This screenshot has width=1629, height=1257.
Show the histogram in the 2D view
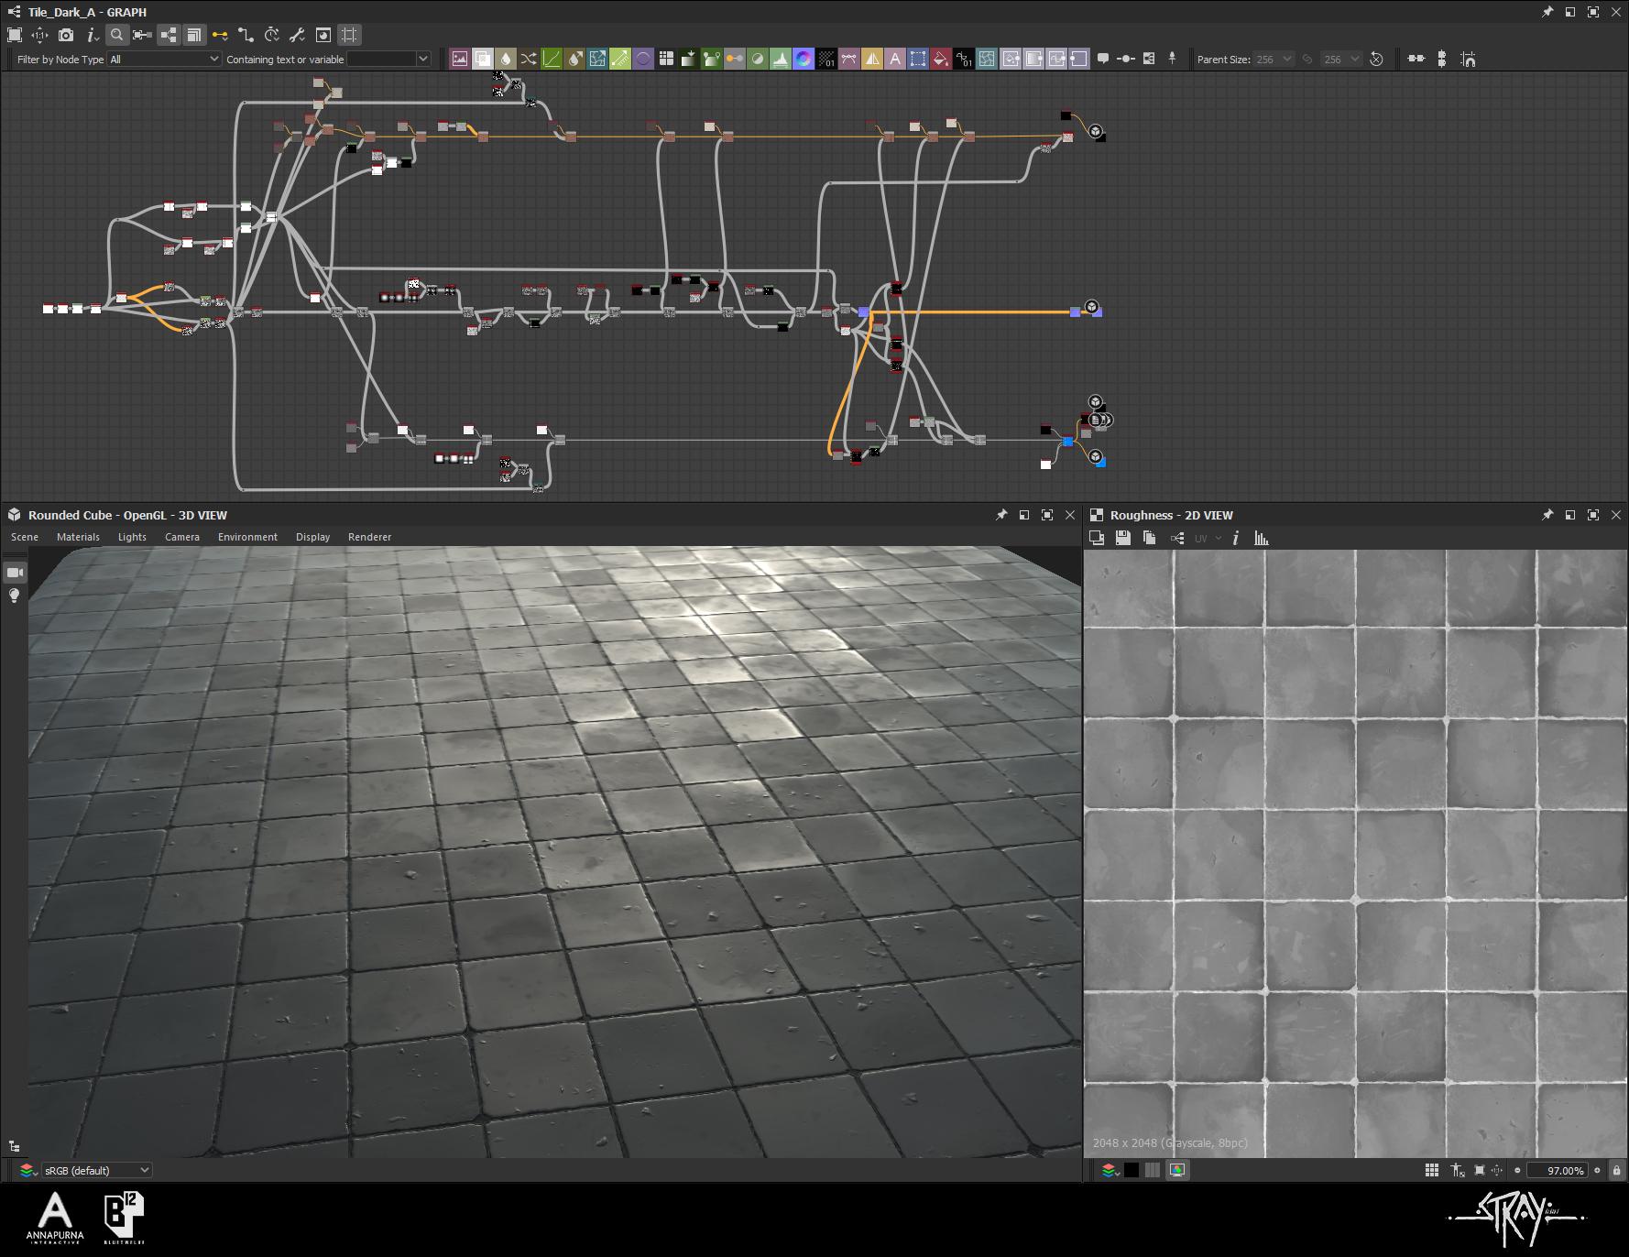[1262, 539]
